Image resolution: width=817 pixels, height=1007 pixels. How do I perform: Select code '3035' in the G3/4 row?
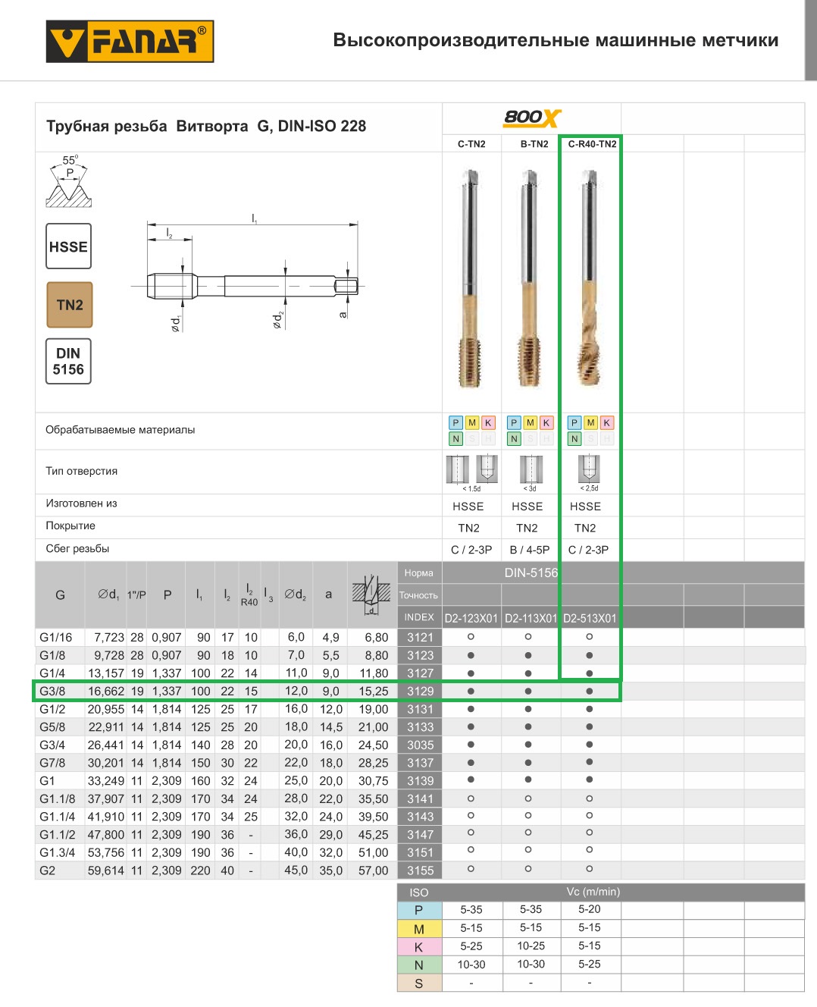[x=420, y=745]
